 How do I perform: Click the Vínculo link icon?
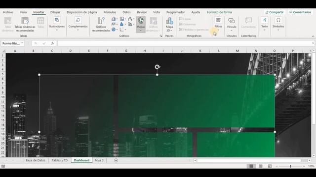click(x=232, y=21)
